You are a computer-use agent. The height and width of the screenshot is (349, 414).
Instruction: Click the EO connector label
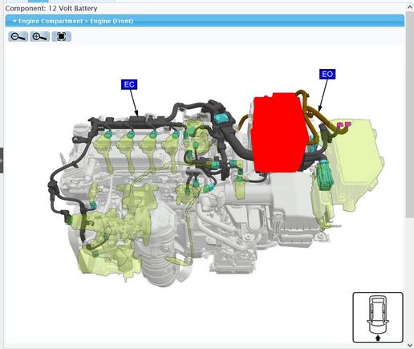click(x=327, y=74)
